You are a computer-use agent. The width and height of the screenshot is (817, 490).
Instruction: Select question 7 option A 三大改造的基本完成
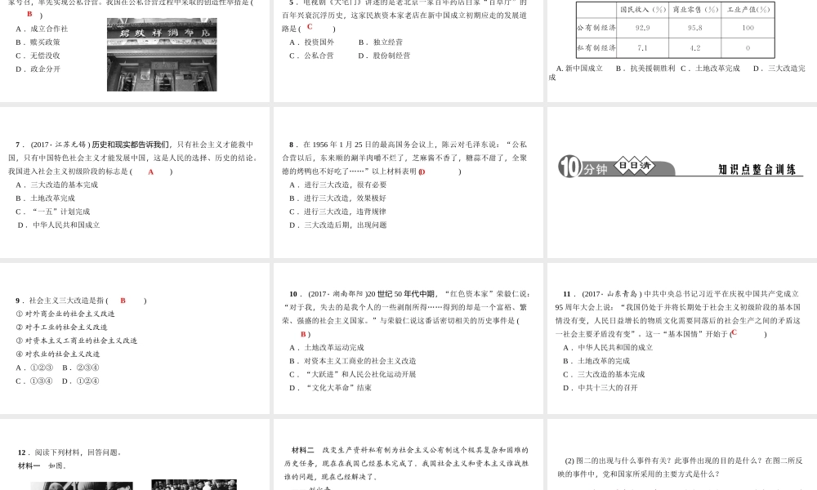tap(57, 185)
